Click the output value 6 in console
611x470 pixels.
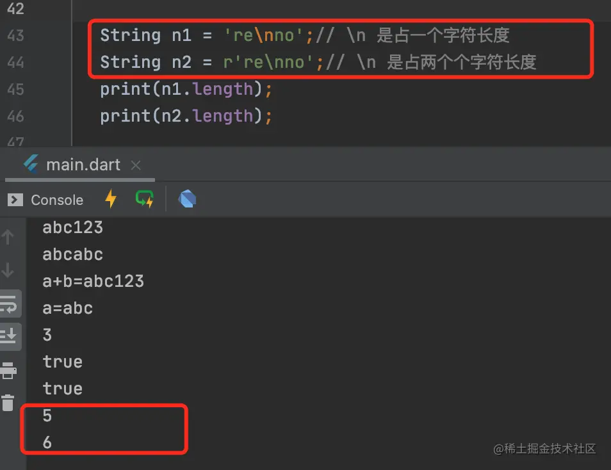[x=47, y=442]
